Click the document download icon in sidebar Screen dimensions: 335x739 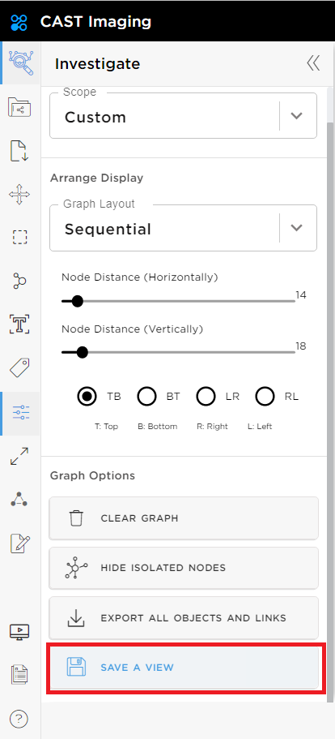(19, 151)
